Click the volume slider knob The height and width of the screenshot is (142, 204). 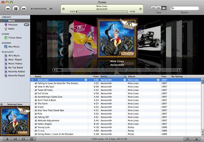click(48, 9)
